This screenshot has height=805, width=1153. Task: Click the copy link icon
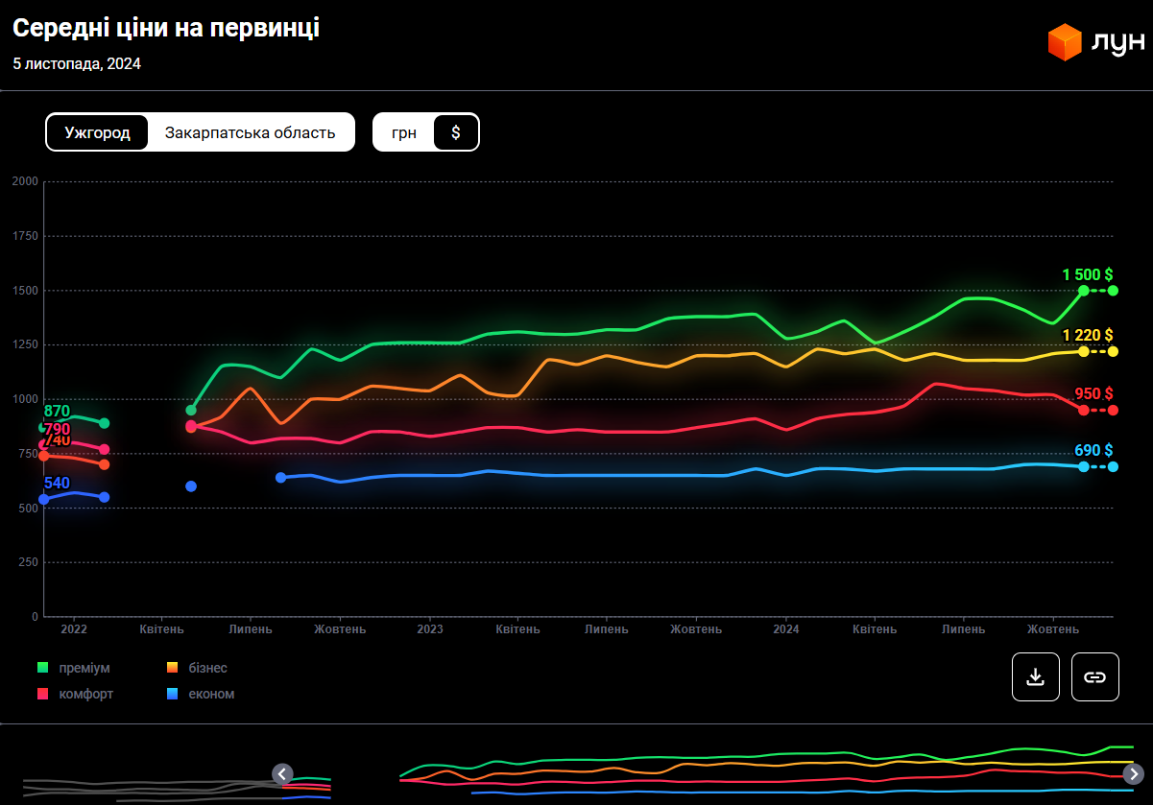(x=1094, y=676)
